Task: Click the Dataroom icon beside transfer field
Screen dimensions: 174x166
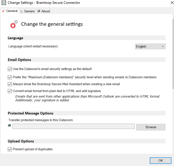Action: click(x=9, y=125)
